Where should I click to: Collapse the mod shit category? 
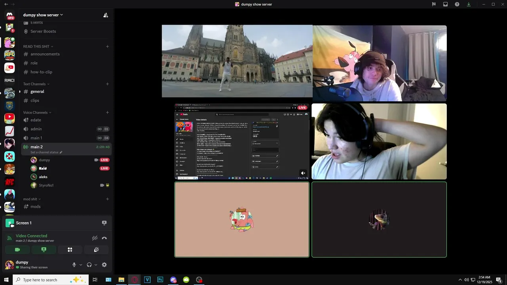point(32,199)
